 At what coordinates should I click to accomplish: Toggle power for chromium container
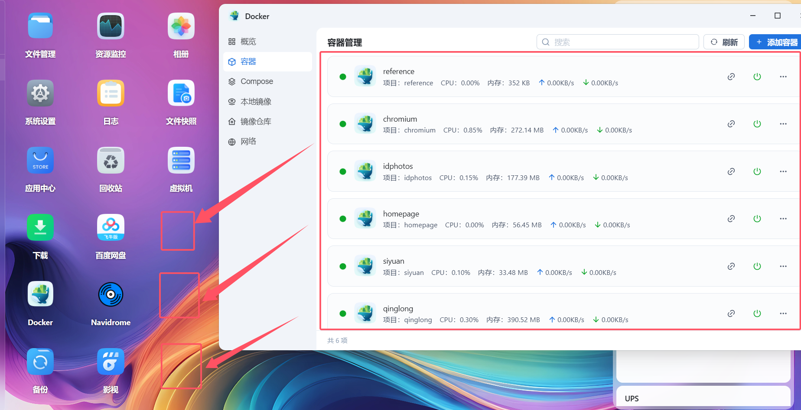pyautogui.click(x=757, y=124)
